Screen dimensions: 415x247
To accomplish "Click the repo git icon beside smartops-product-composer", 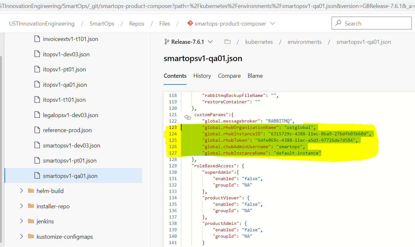I will tap(190, 23).
